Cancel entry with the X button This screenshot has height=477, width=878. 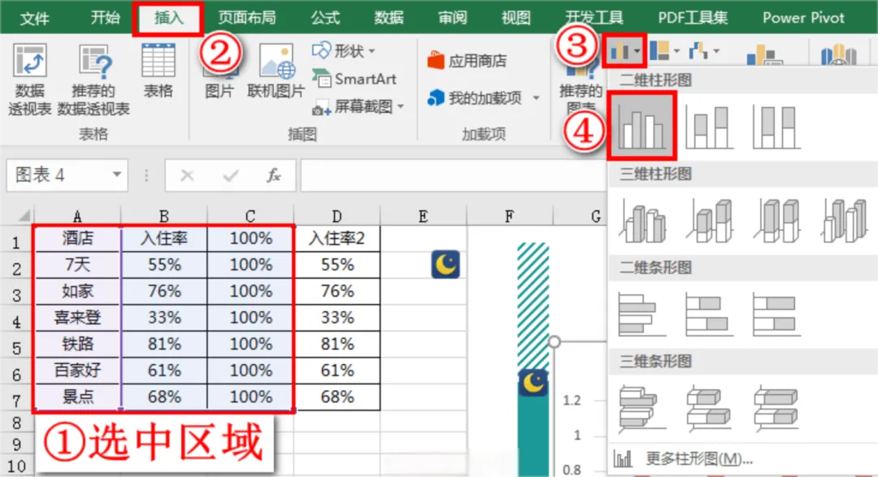(x=187, y=176)
